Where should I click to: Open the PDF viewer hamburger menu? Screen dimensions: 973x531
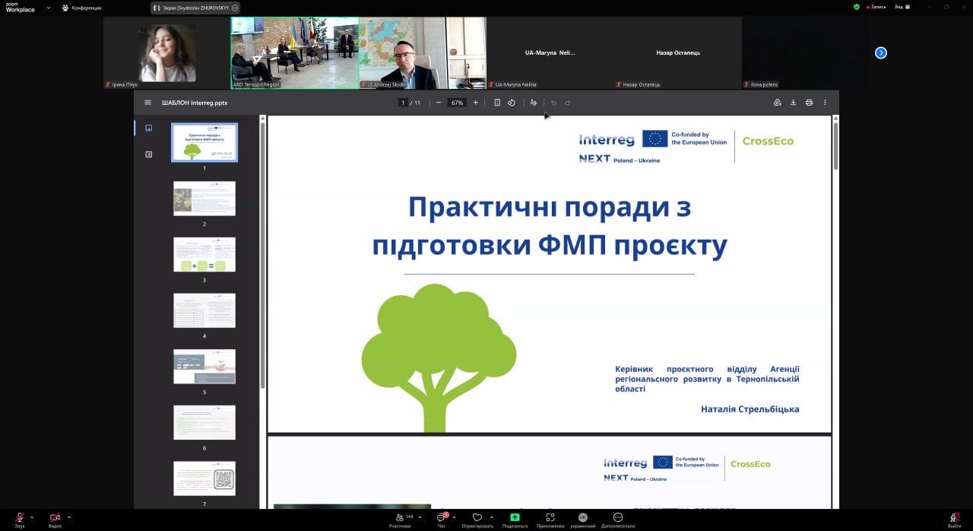147,103
